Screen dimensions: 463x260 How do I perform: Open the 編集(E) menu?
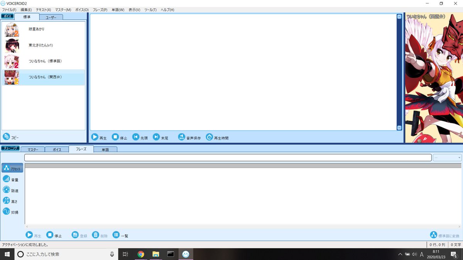pos(26,10)
